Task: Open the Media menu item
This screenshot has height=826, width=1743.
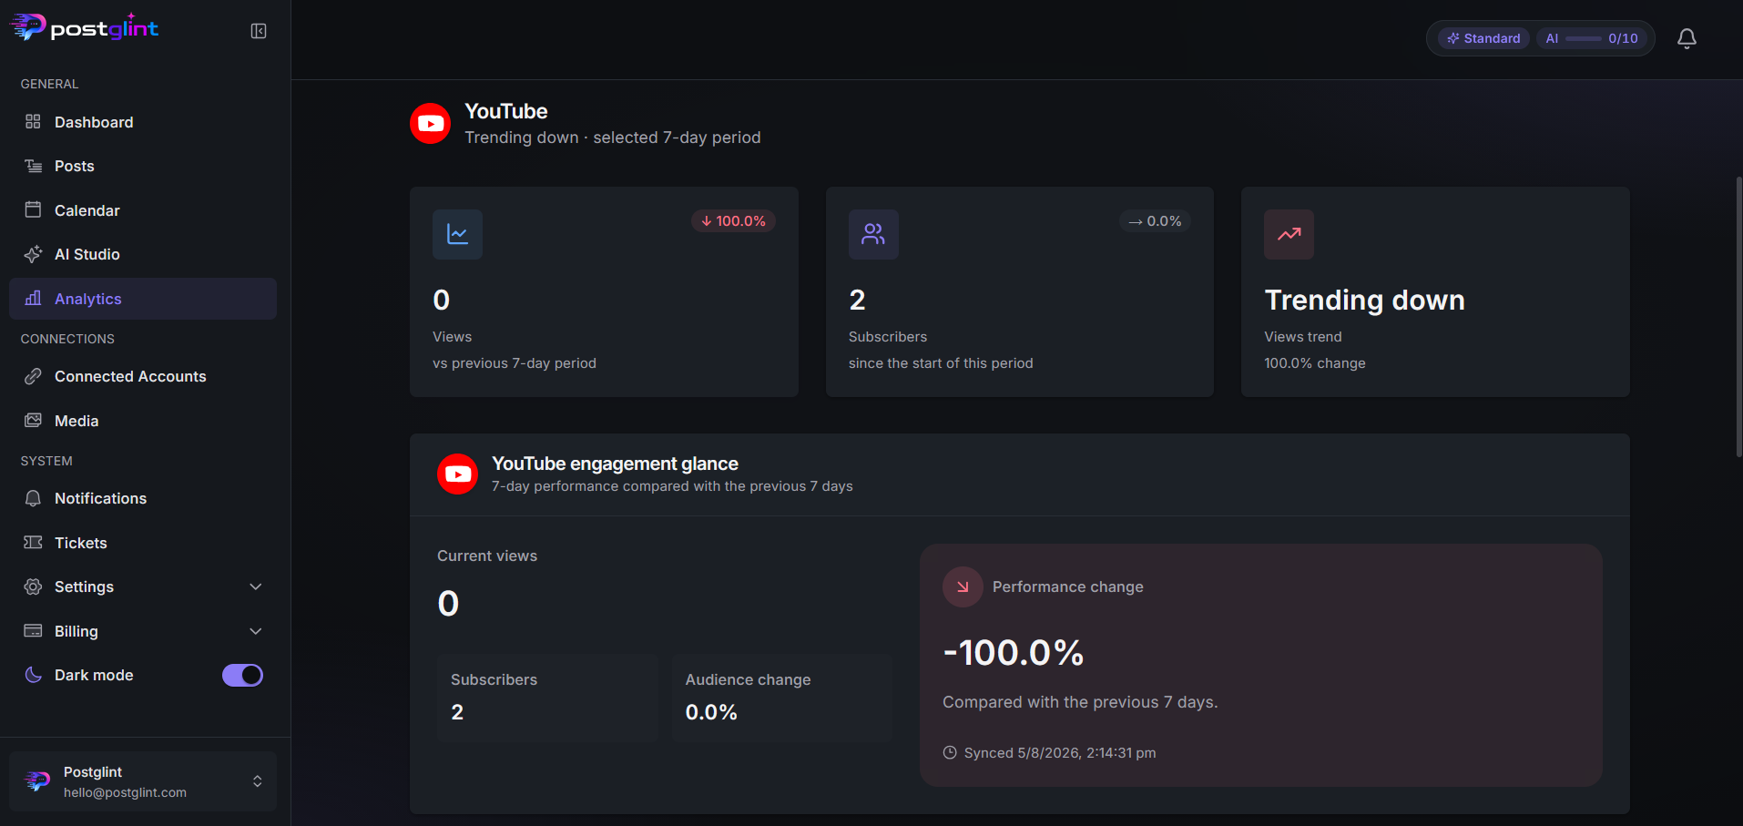Action: tap(143, 421)
